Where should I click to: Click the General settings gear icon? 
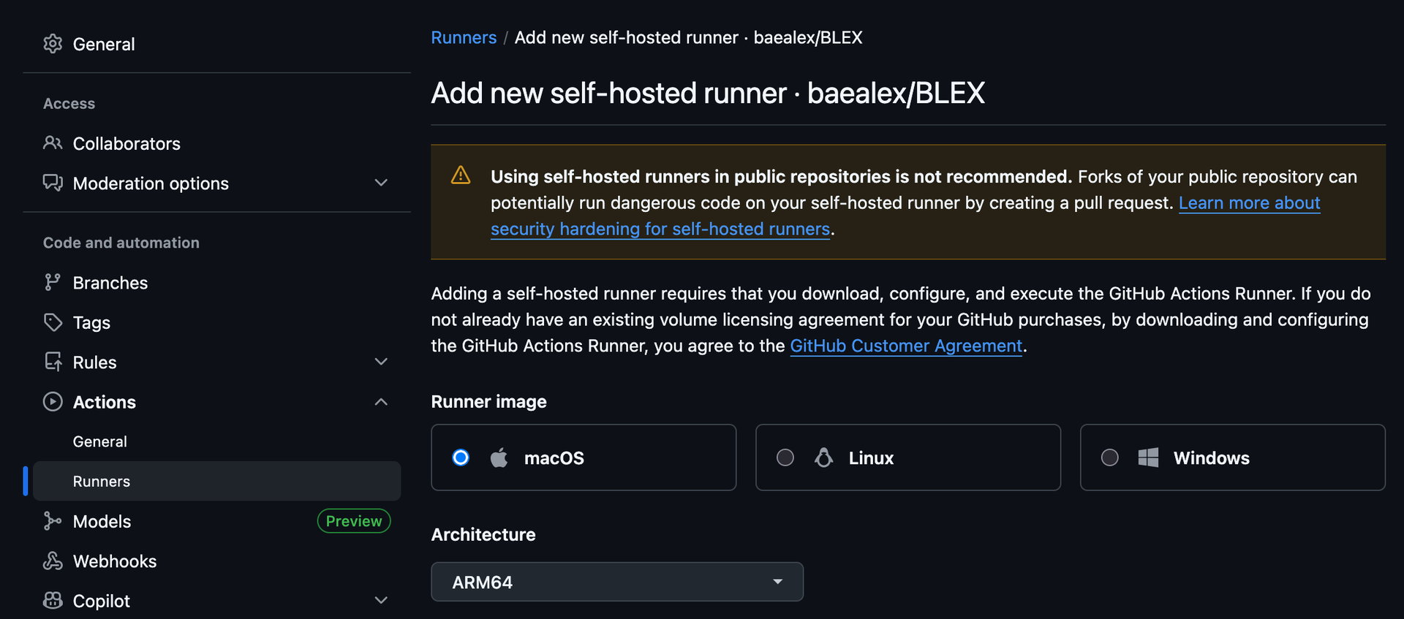pos(53,44)
